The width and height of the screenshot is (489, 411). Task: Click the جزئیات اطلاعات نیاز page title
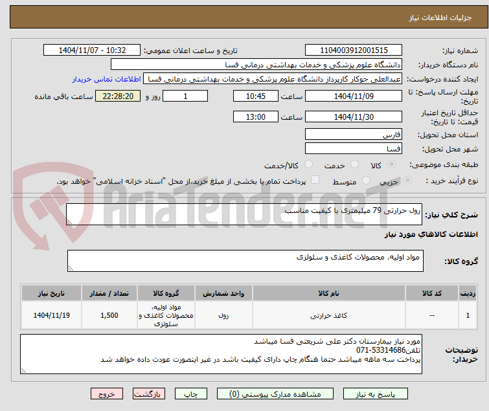click(x=440, y=17)
